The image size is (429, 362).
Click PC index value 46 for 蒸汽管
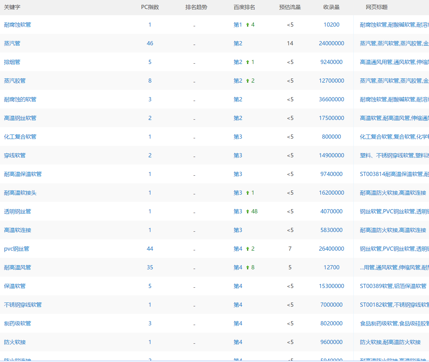(x=150, y=44)
